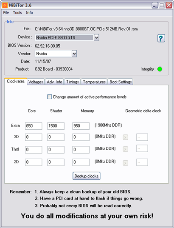Click the Thrtl Shader clock field
Image resolution: width=174 pixels, height=228 pixels.
[56, 150]
